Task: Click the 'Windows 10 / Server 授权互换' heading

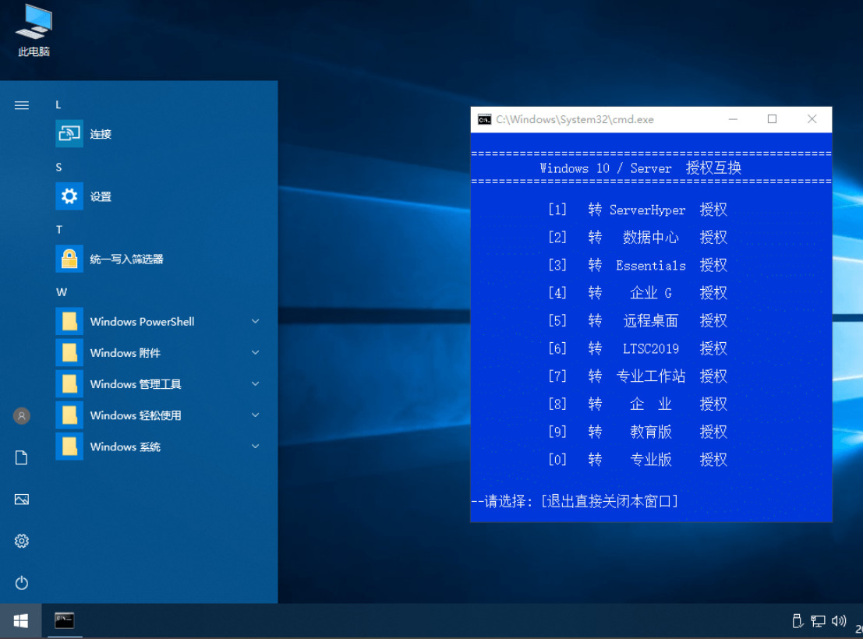Action: click(x=641, y=168)
